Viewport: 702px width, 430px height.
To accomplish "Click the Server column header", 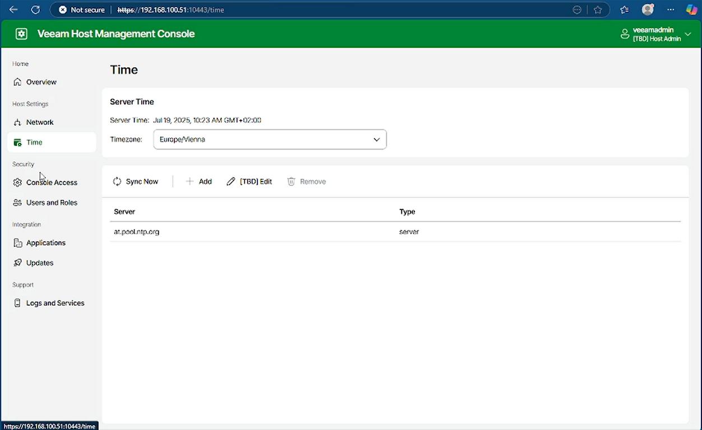I will point(124,212).
